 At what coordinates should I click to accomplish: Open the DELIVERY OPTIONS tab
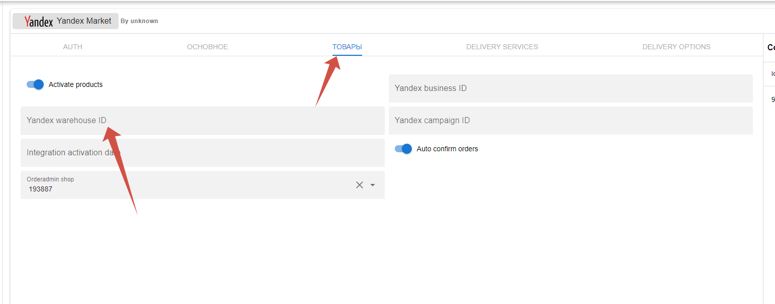tap(677, 47)
